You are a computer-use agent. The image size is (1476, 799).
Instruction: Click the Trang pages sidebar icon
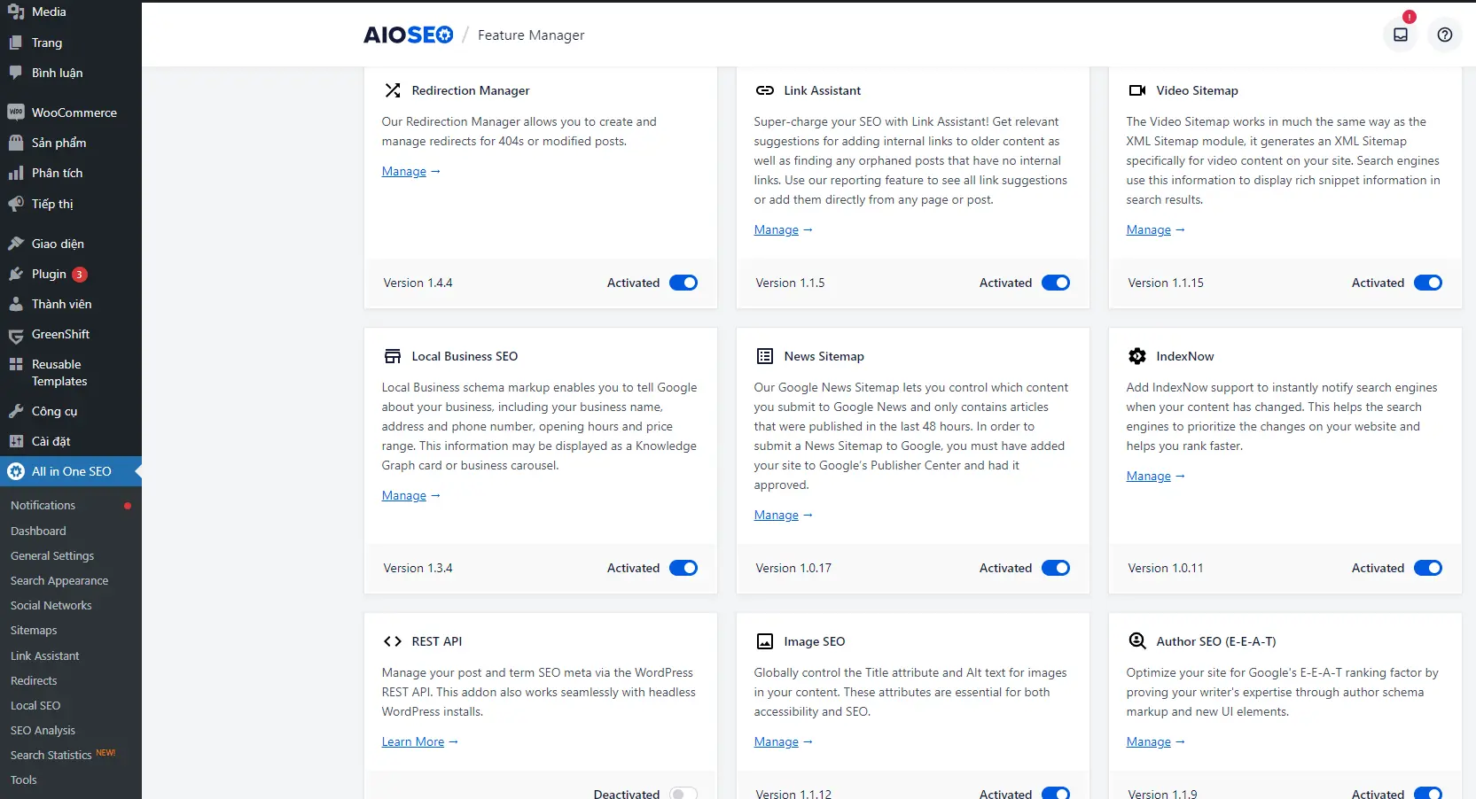16,43
